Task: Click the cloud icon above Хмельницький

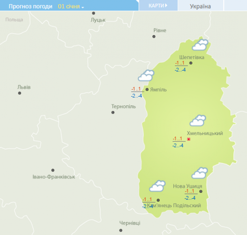Action: click(x=198, y=121)
